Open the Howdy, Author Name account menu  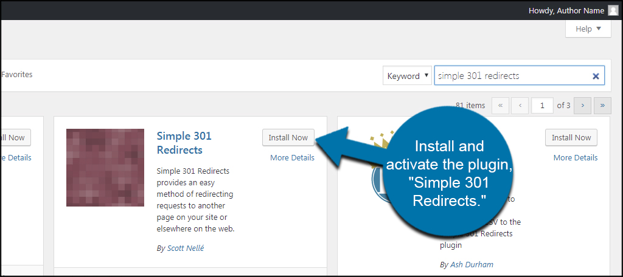click(573, 11)
